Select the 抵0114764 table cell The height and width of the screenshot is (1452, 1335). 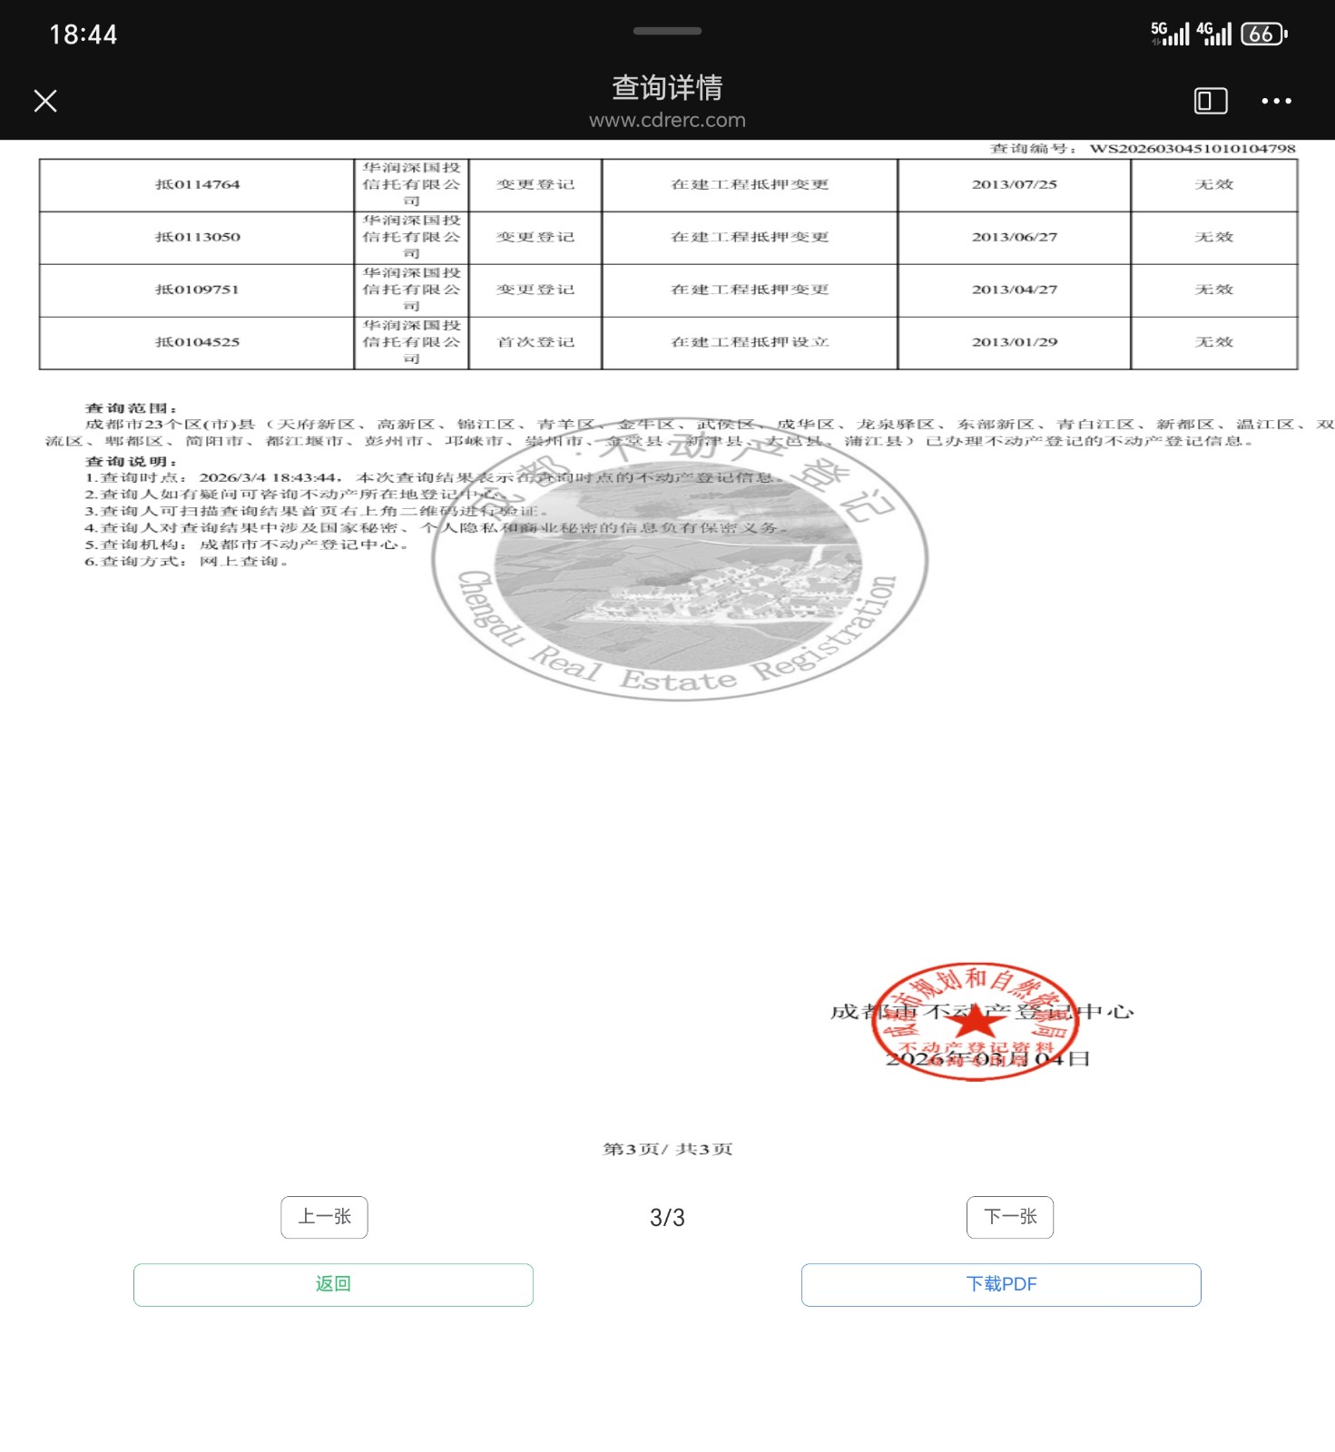pos(197,185)
